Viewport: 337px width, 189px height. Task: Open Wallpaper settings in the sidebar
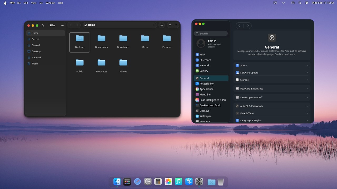point(211,116)
